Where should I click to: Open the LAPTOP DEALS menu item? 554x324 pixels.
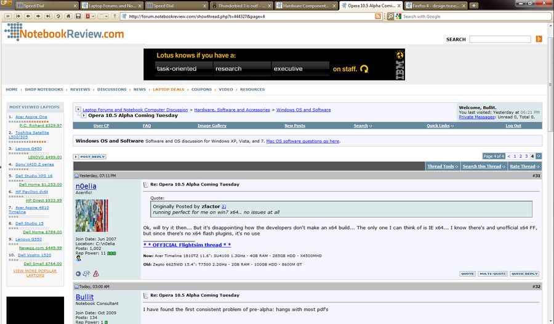169,89
